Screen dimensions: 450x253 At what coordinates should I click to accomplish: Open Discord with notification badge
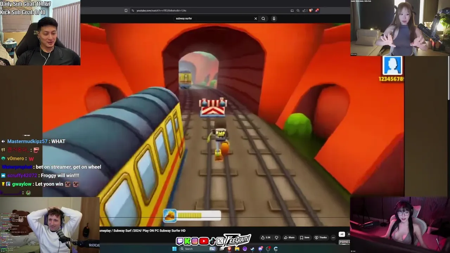coord(260,249)
